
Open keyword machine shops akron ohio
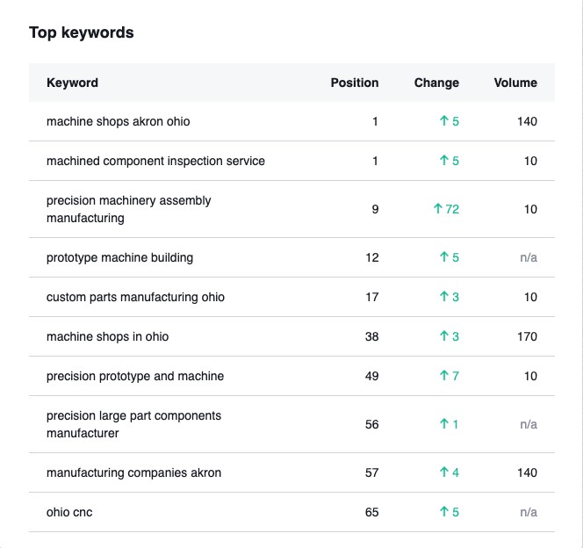click(x=118, y=121)
